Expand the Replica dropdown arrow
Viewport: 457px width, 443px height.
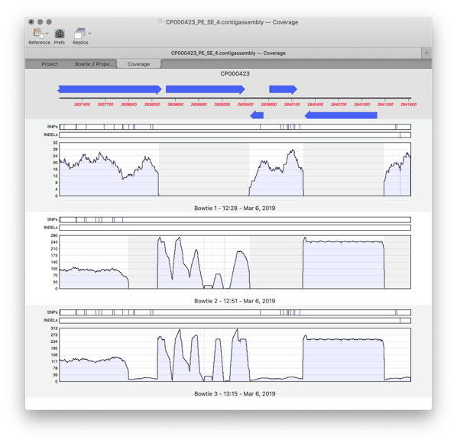coord(89,33)
